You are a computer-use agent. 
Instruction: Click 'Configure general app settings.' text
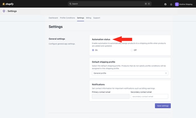62,44
